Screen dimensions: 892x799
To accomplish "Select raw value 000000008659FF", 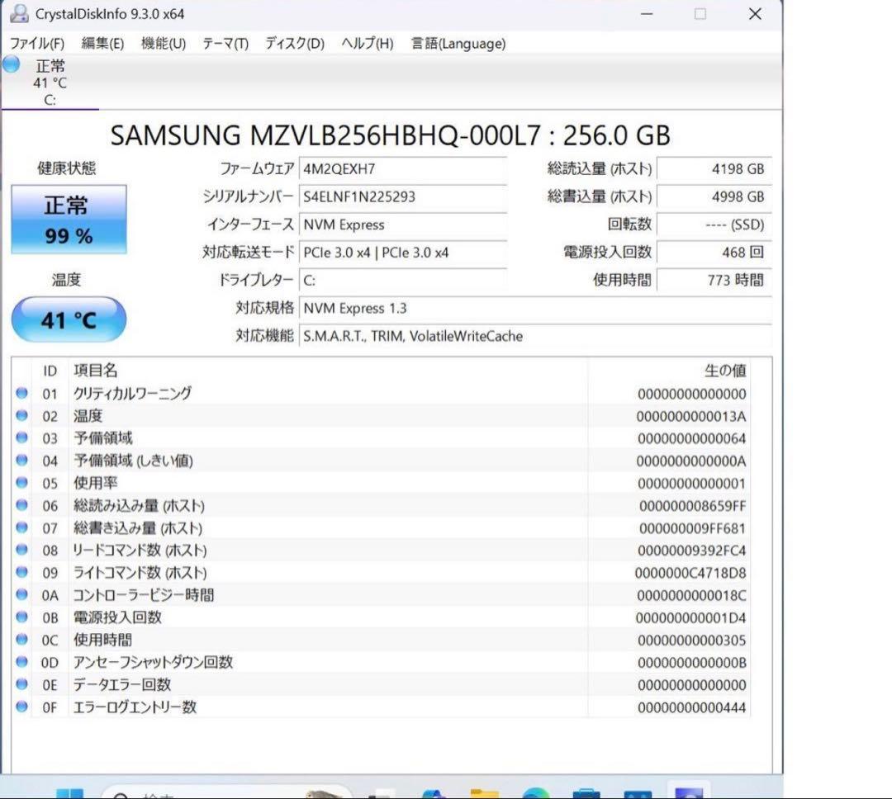I will tap(692, 505).
